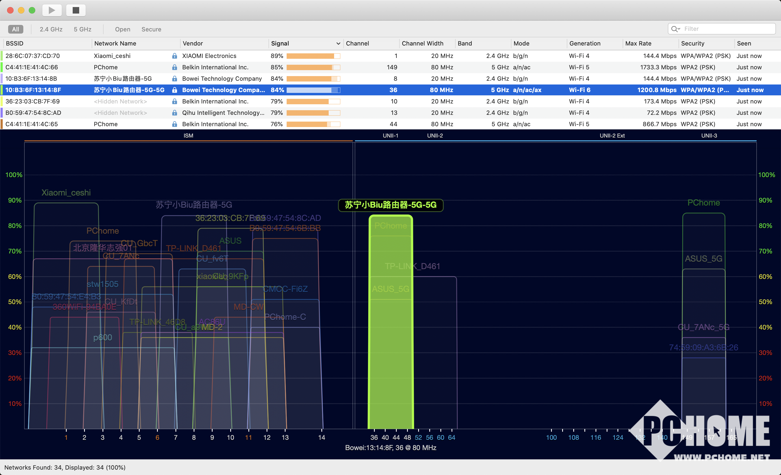Click channel 14 on the chart axis

point(321,437)
